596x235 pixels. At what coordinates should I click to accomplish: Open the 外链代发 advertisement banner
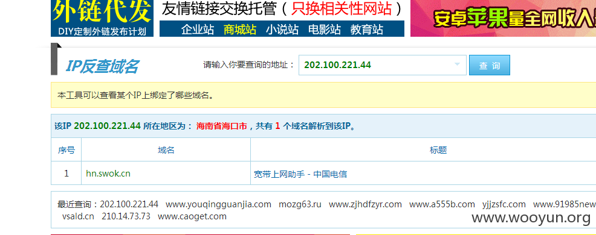tap(102, 18)
